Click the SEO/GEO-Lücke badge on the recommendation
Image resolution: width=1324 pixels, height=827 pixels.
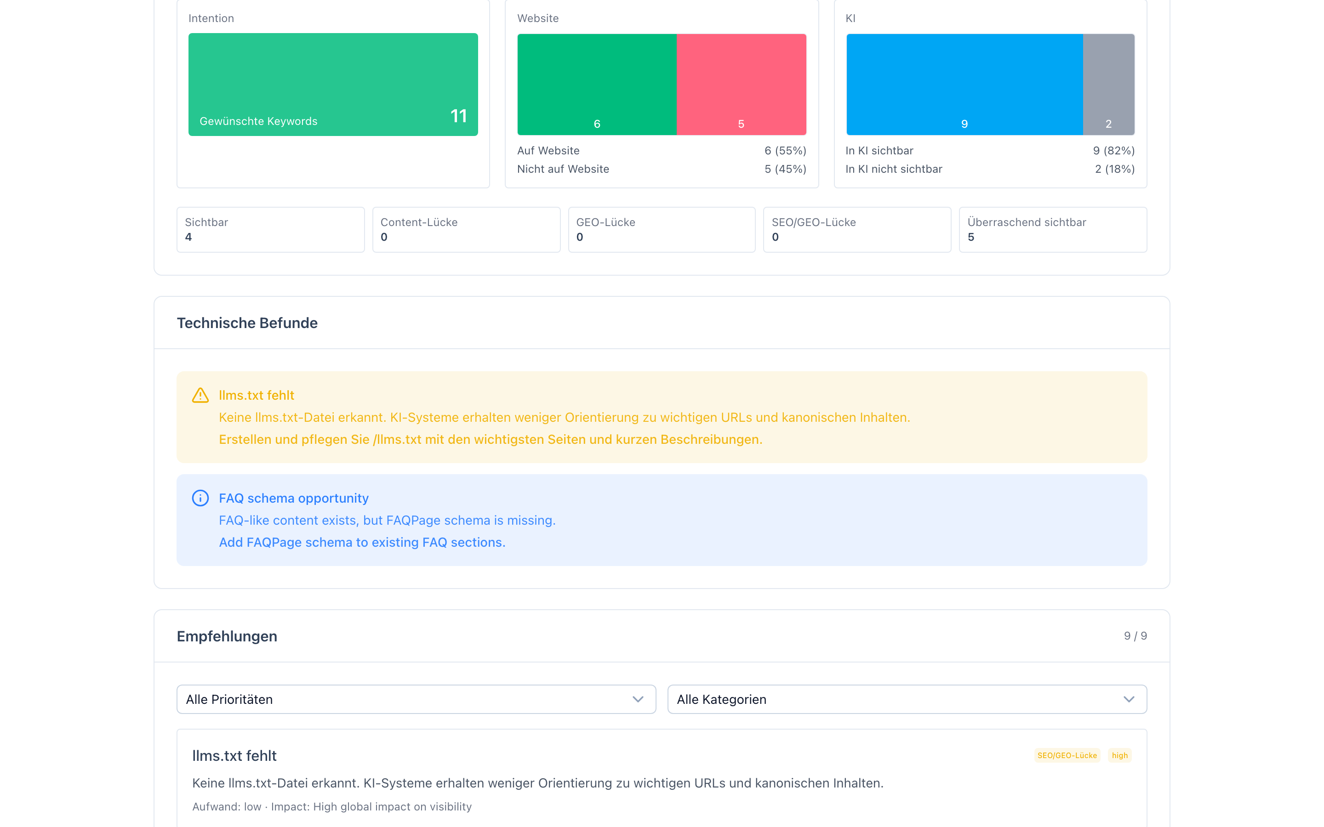(x=1066, y=755)
